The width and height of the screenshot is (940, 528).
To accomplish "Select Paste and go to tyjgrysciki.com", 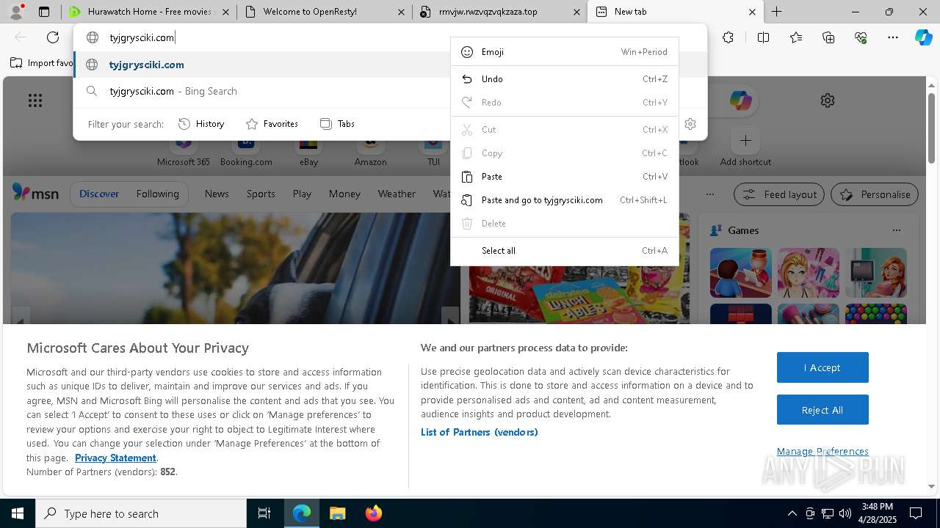I will pos(564,200).
